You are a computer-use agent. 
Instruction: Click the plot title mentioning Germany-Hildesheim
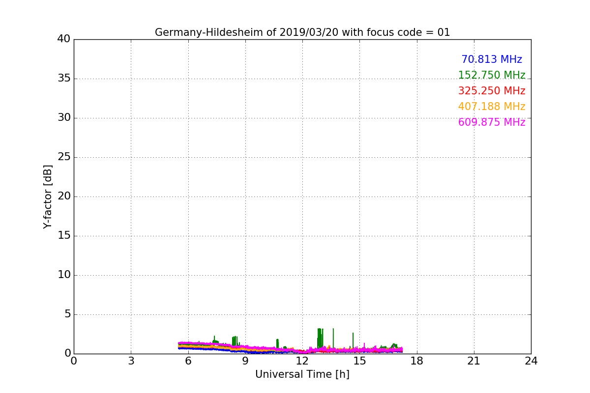click(x=302, y=32)
